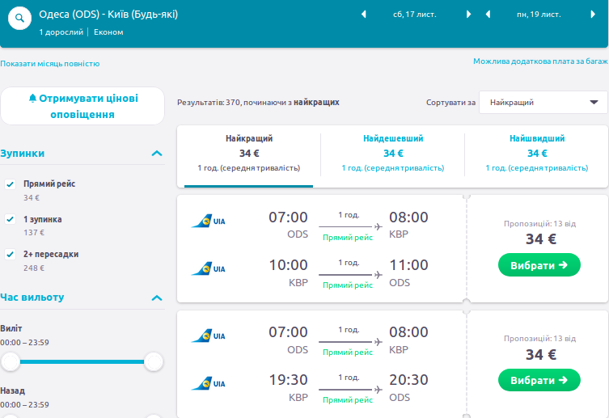Image resolution: width=609 pixels, height=418 pixels.
Task: Go to previous departure date arrow
Action: coord(363,15)
